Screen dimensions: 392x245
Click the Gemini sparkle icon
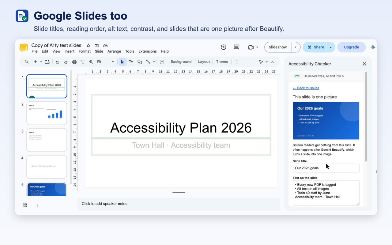tap(373, 47)
